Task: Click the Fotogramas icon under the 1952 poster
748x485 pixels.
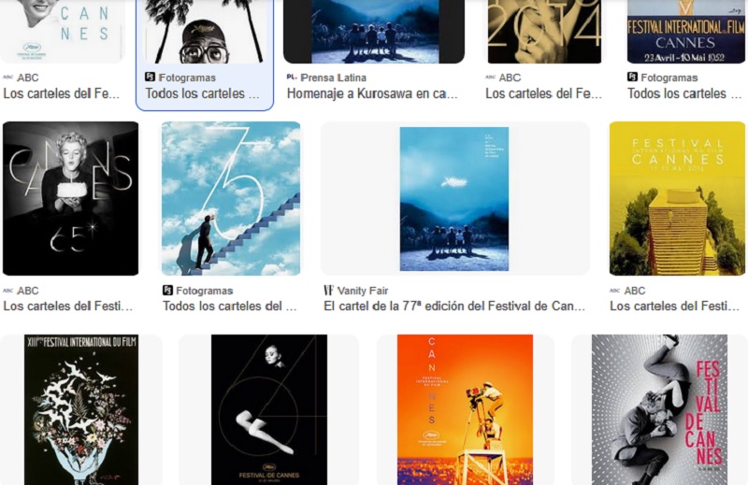Action: [x=632, y=77]
